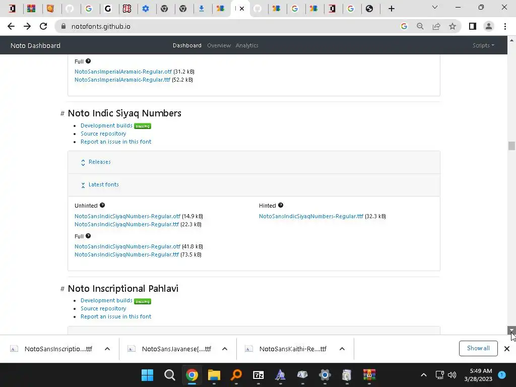Click anchor hash beside Noto Inscriptional Pahlavi
This screenshot has height=387, width=516.
pyautogui.click(x=62, y=289)
